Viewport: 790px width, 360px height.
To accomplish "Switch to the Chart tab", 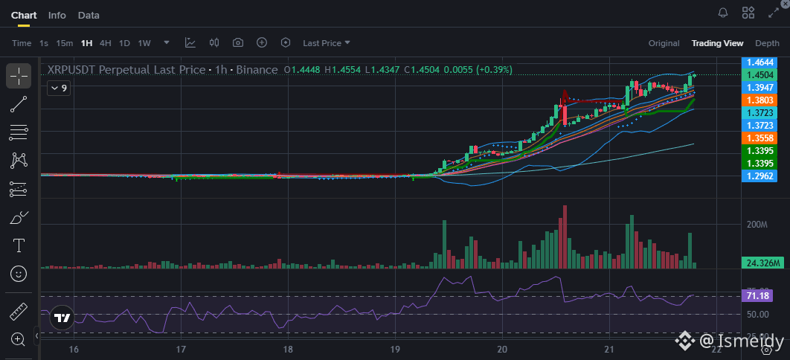I will pos(25,16).
